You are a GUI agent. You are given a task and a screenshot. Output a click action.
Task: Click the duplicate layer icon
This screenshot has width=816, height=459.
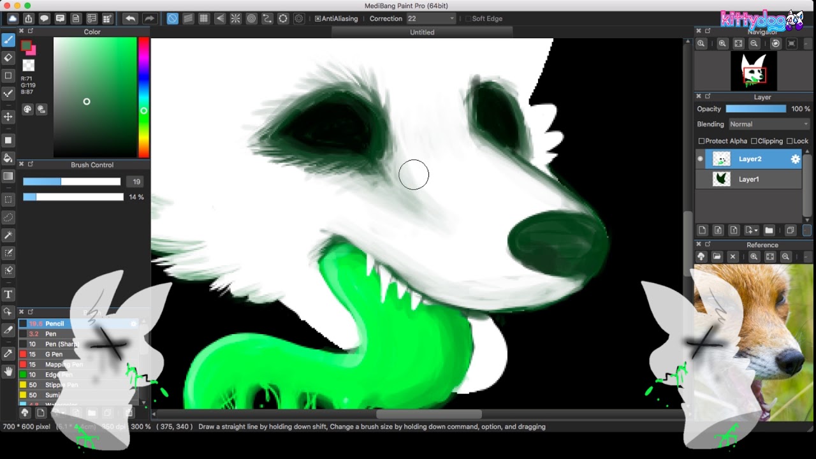click(x=790, y=230)
